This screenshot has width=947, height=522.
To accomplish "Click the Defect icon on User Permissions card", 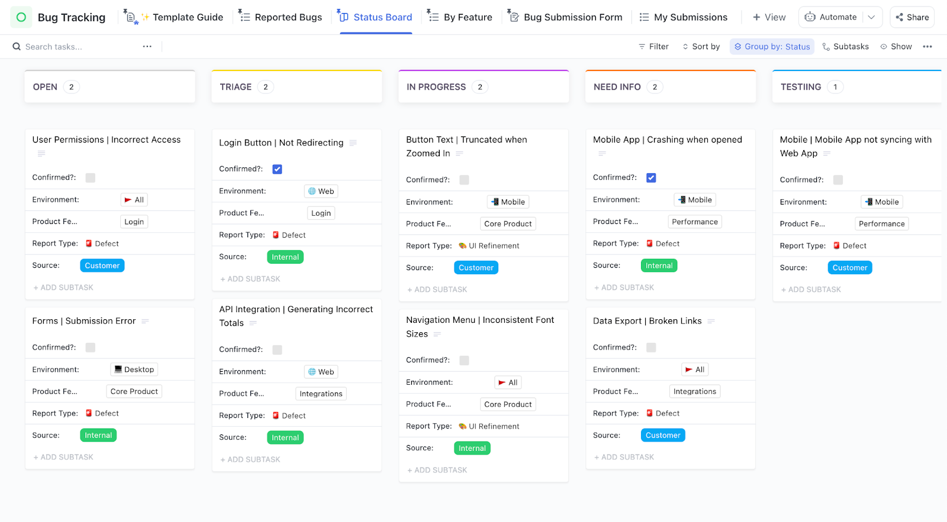I will point(89,244).
